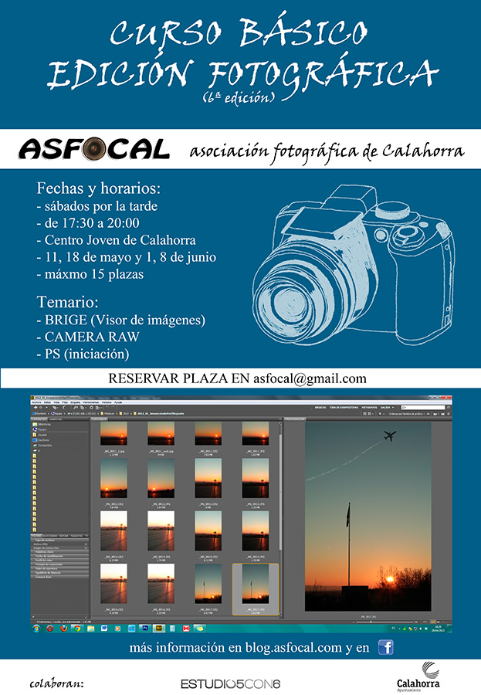Open Windows Explorer folder icon in taskbar
The image size is (481, 695).
tap(90, 628)
